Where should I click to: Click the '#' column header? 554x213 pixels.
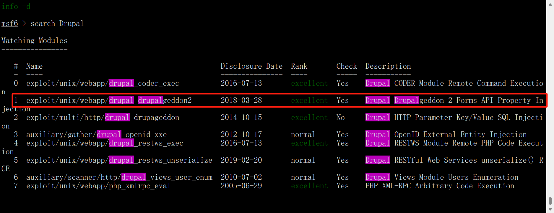click(x=16, y=66)
